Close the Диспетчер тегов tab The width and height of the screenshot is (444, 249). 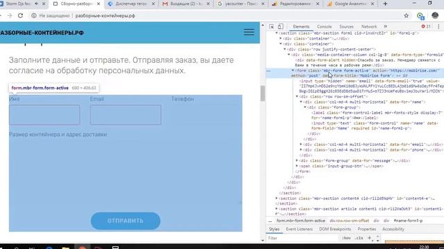point(153,3)
